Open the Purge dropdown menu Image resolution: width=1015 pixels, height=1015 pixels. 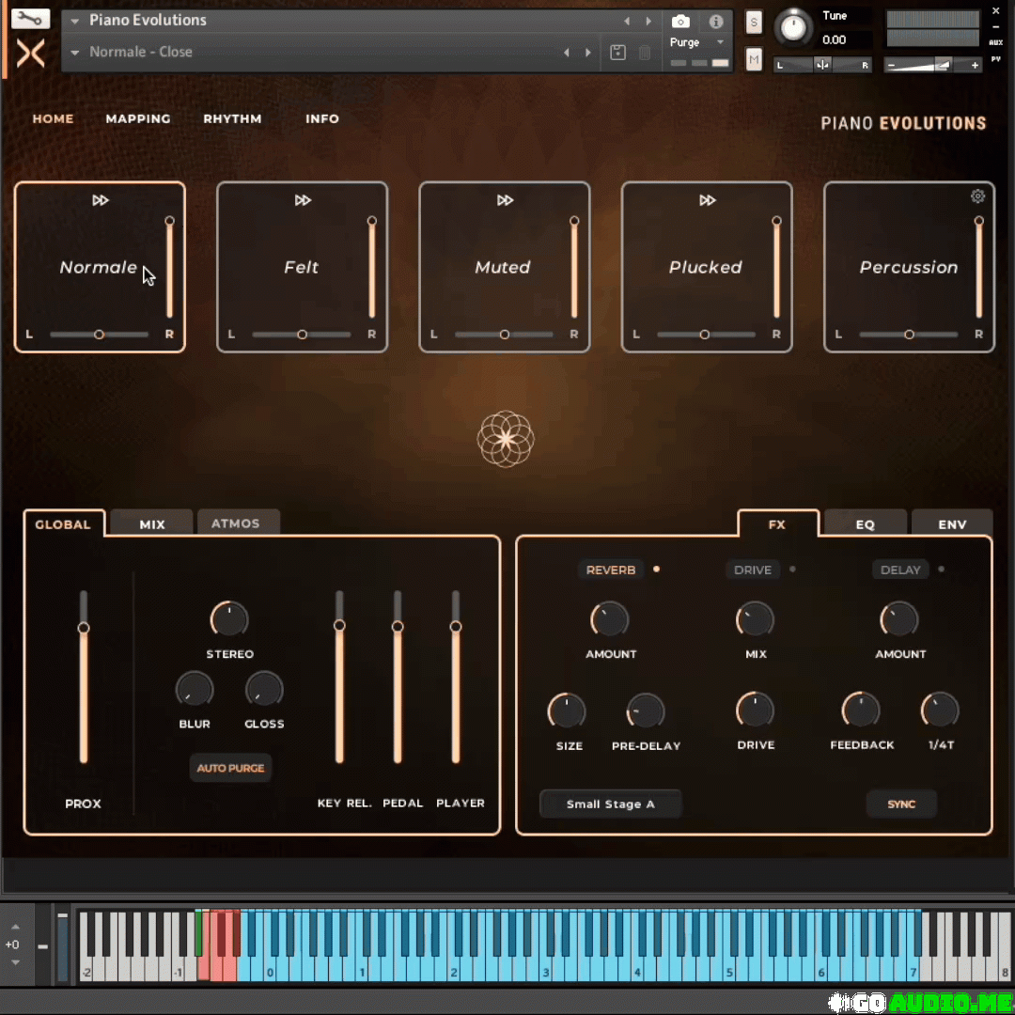pos(695,42)
